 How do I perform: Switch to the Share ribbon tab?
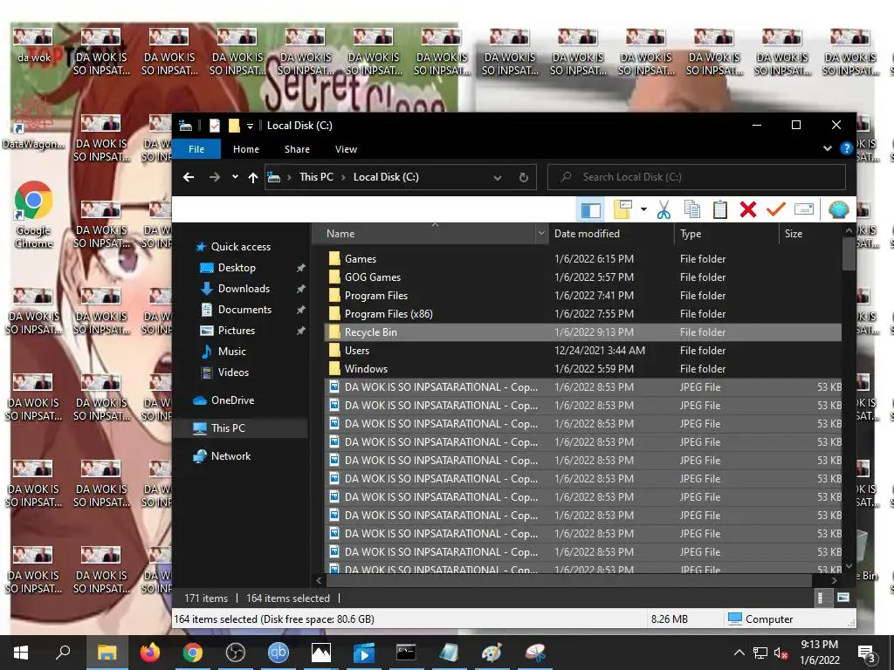point(297,149)
